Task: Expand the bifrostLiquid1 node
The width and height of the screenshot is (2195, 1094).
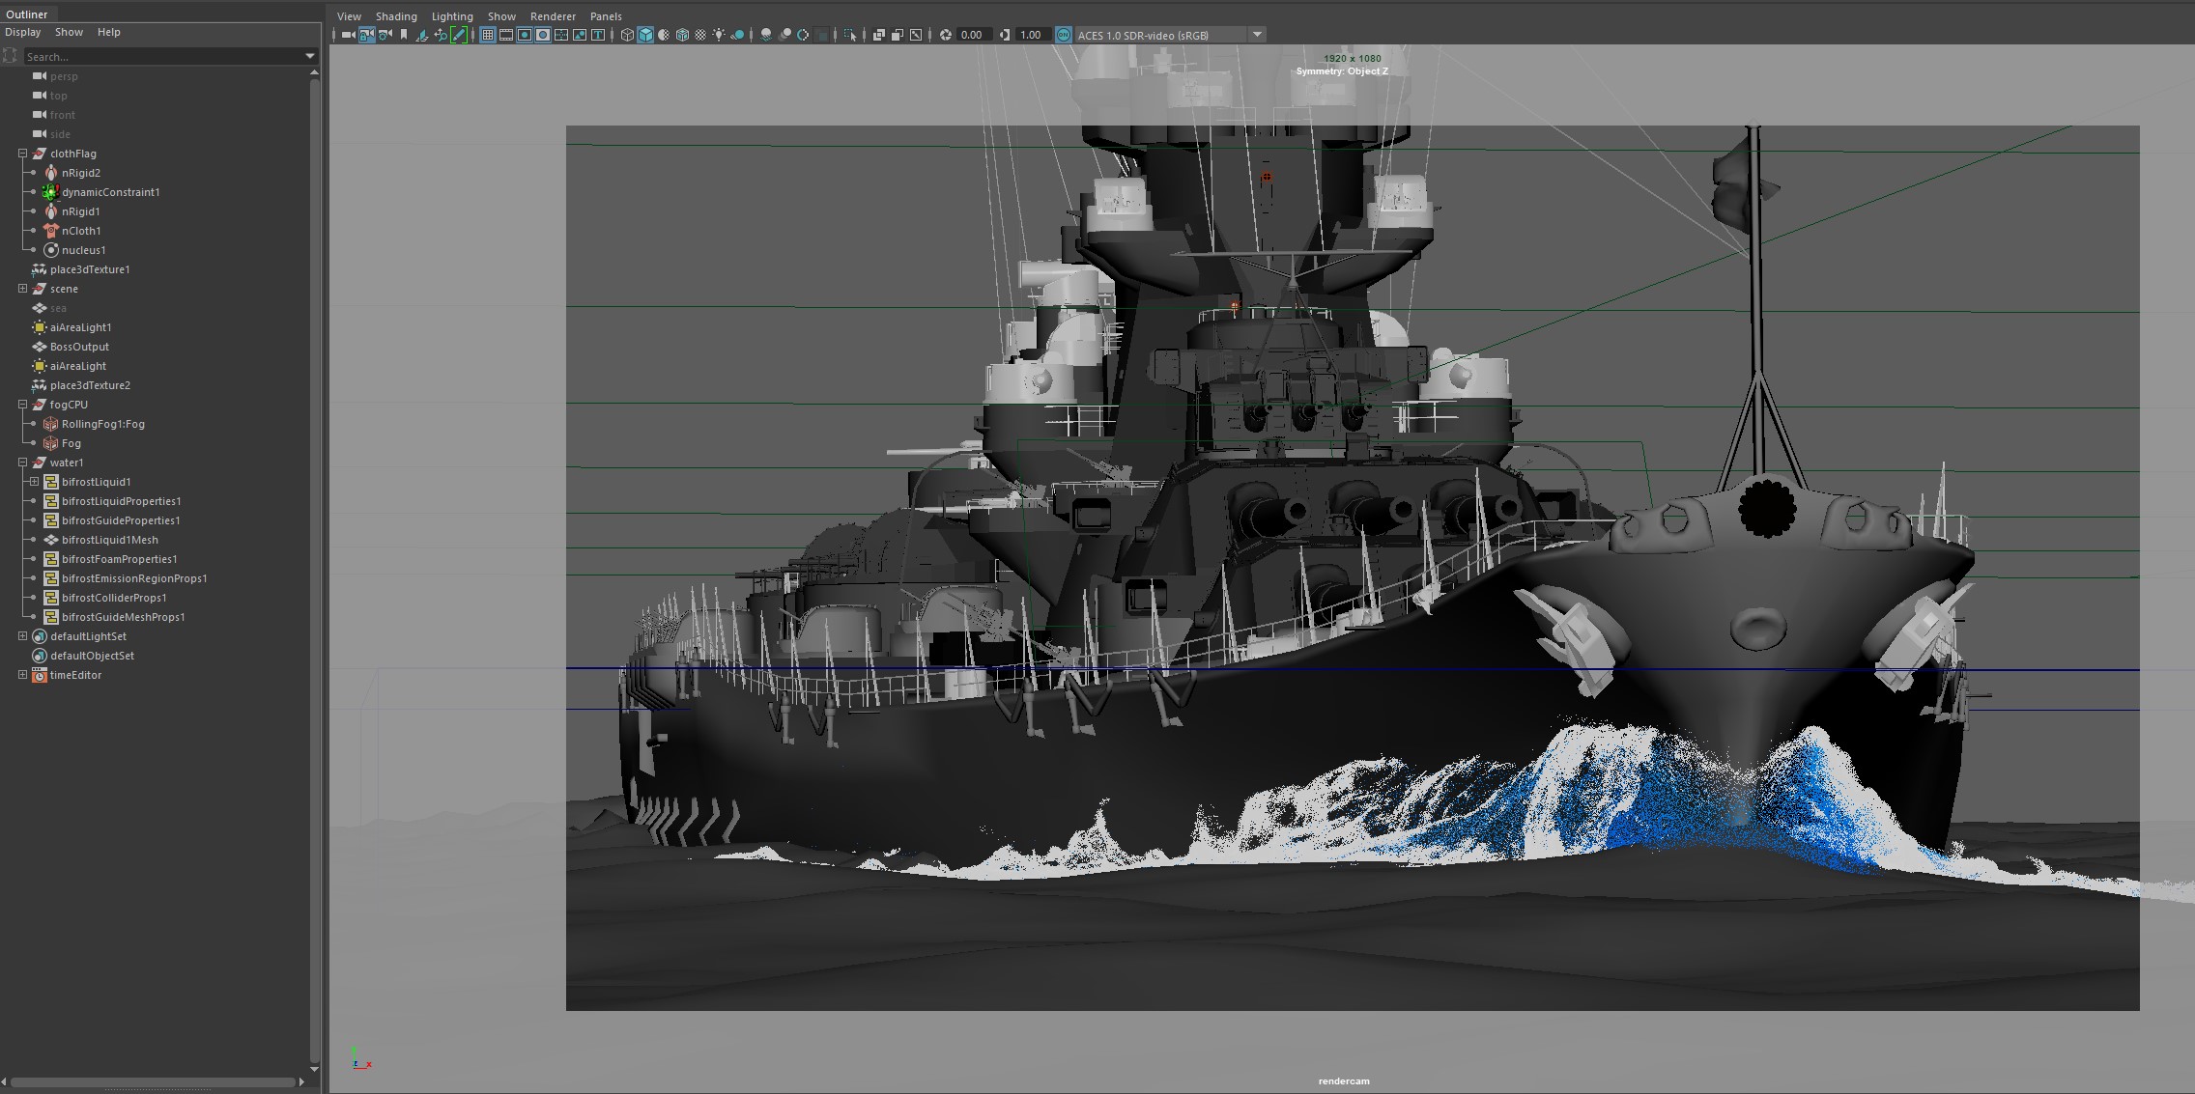Action: [x=34, y=482]
